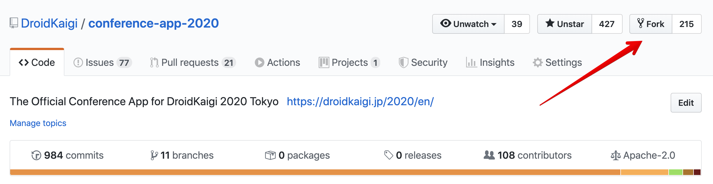Screen dimensions: 713x184
Task: View the 39 watchers count
Action: [517, 24]
